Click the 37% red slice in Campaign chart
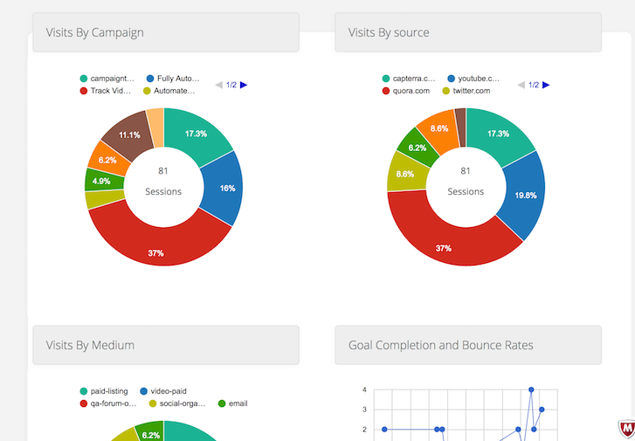This screenshot has width=635, height=441. click(156, 245)
